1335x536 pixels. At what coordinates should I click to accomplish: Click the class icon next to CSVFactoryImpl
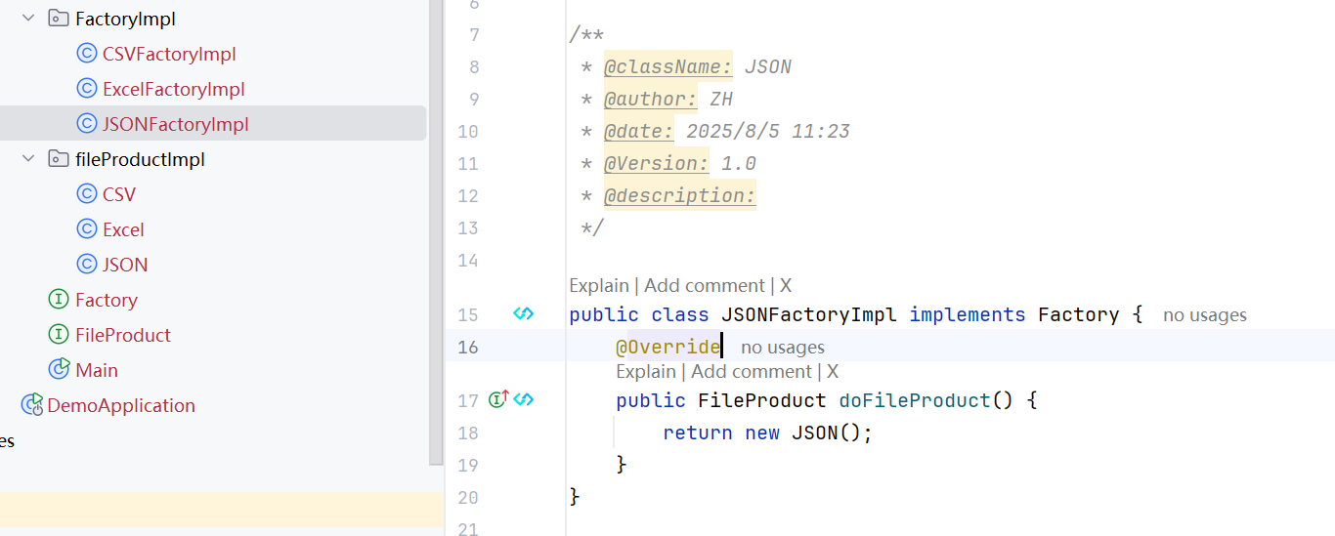[86, 54]
